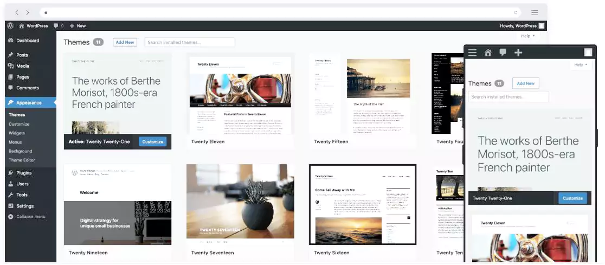Click the Dashboard gauge icon
605x265 pixels.
[11, 41]
